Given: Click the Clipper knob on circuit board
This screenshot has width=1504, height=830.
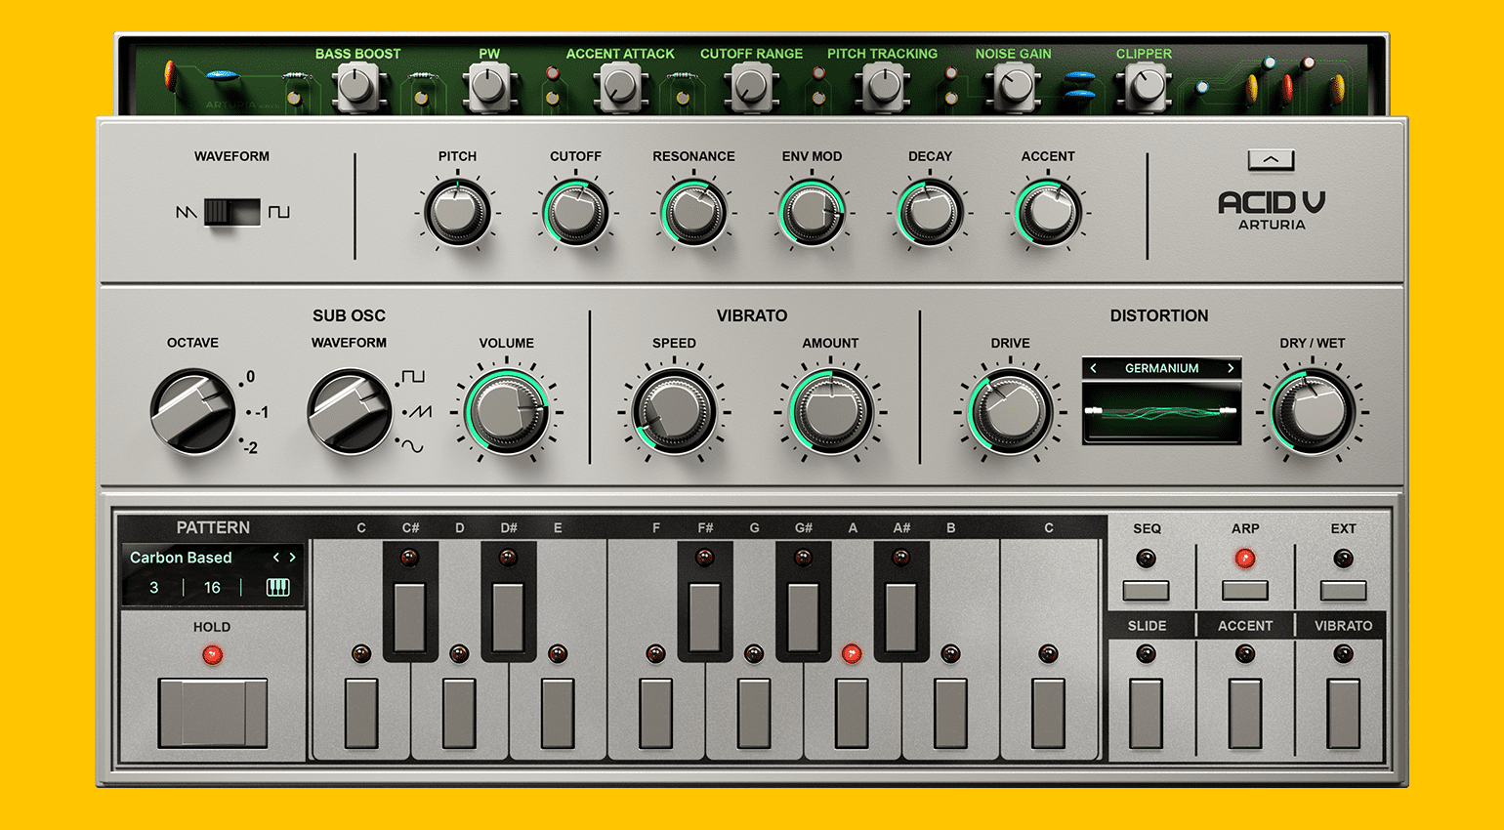Looking at the screenshot, I should 1144,88.
